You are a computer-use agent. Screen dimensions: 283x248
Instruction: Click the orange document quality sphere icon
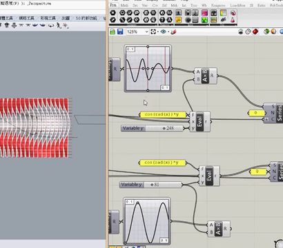click(273, 32)
